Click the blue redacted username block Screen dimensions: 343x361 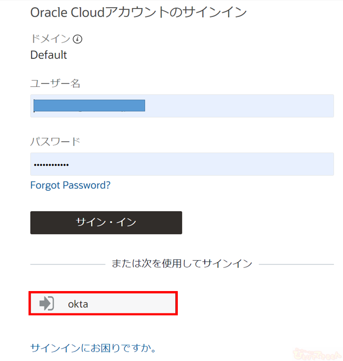89,106
